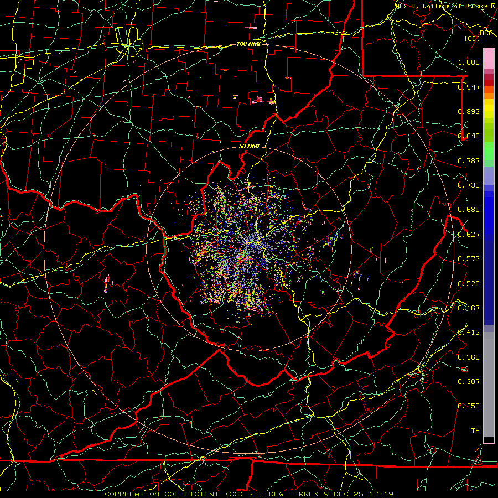Click the 0.520 scale value

click(469, 284)
